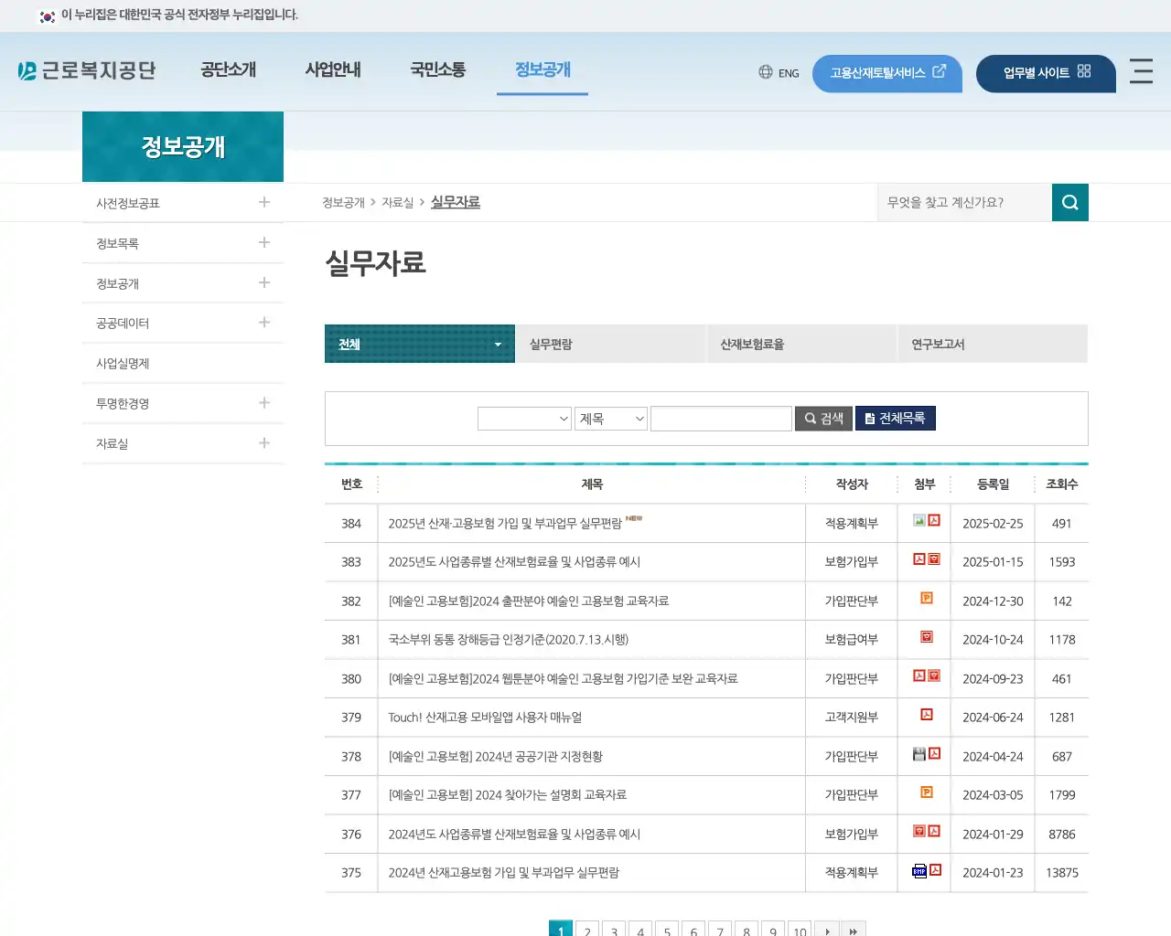Expand the 자료실 sidebar section
Screen dimensions: 1171x936
tap(263, 443)
